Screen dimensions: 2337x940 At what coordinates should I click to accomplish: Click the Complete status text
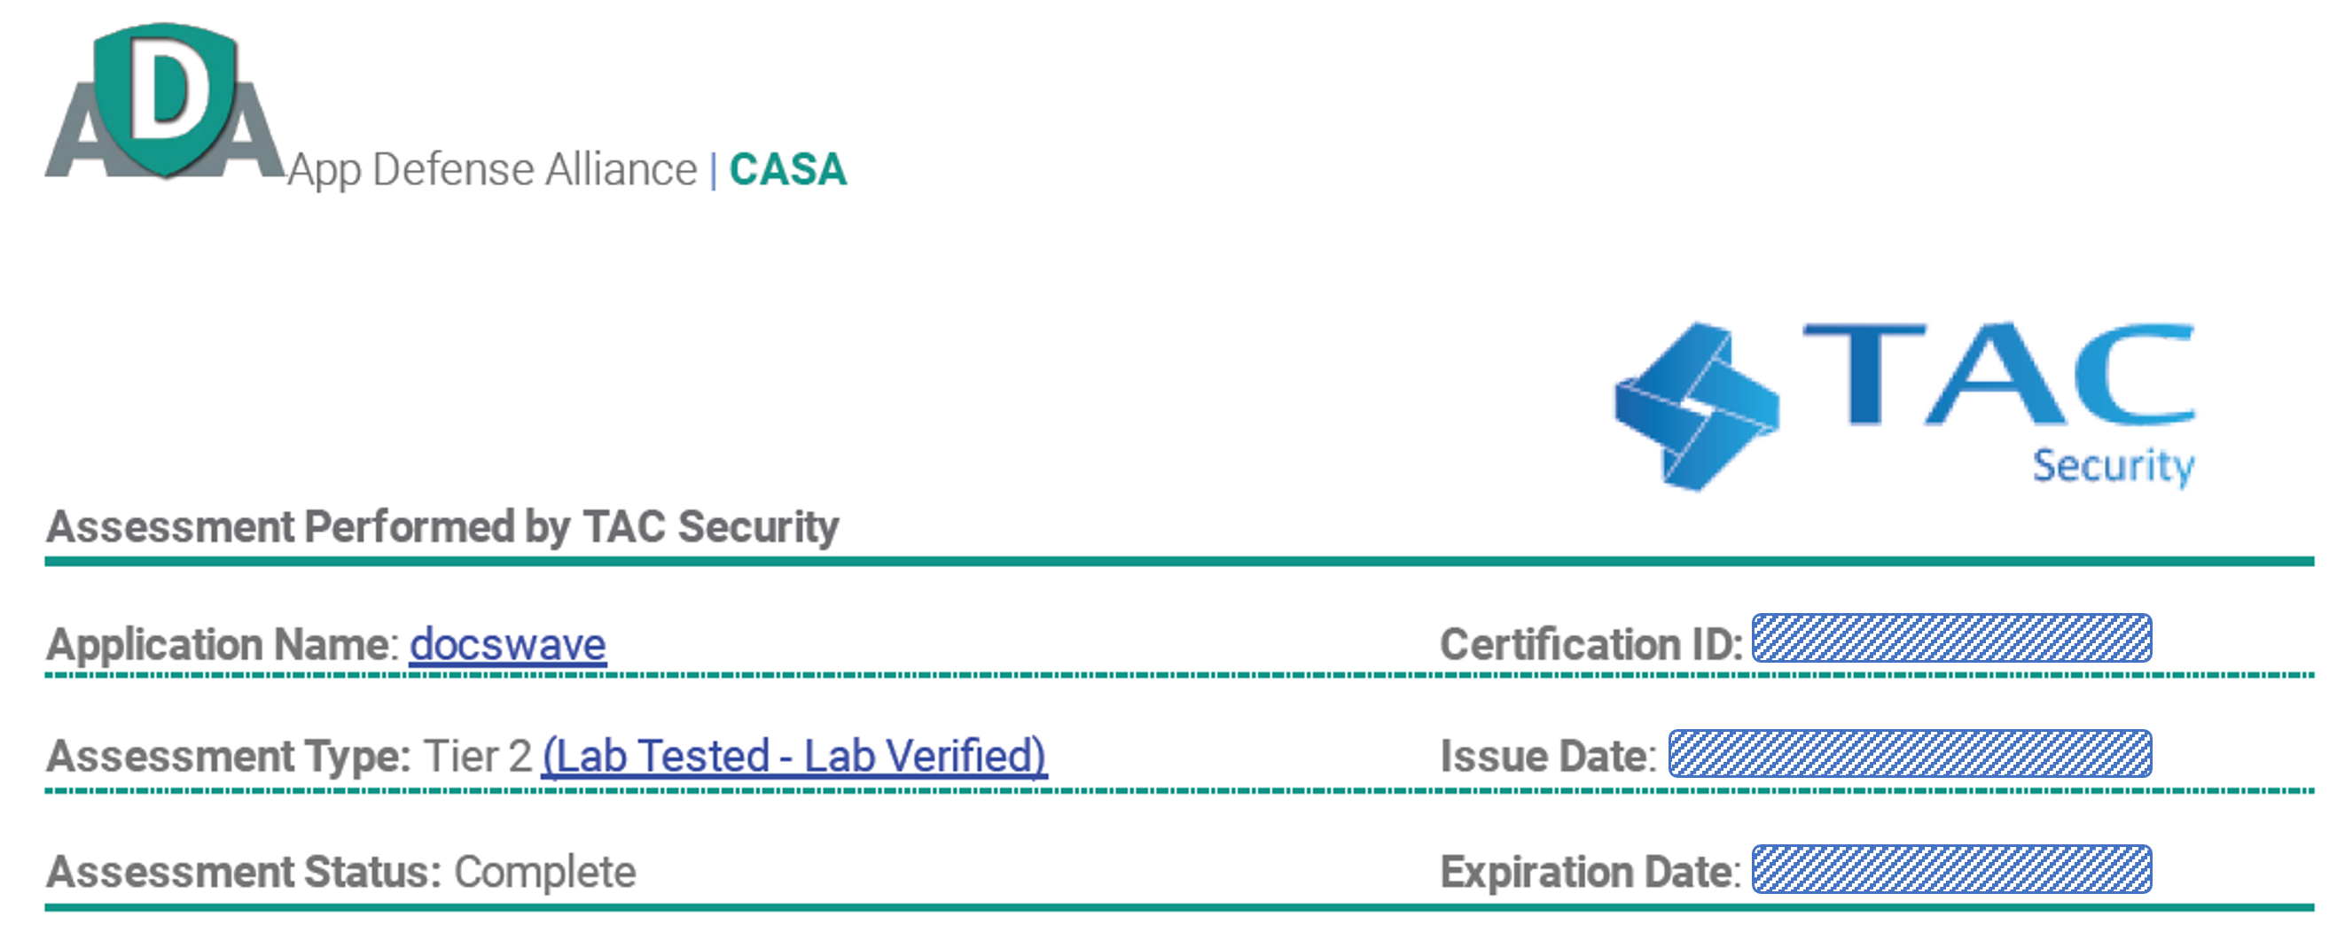[545, 872]
